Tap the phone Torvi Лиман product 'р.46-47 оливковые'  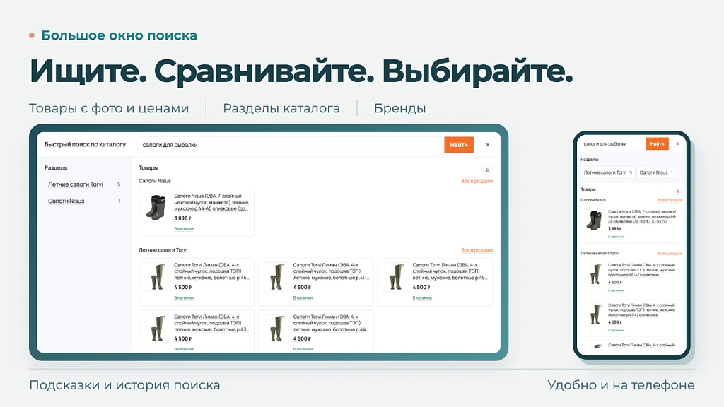click(x=641, y=269)
